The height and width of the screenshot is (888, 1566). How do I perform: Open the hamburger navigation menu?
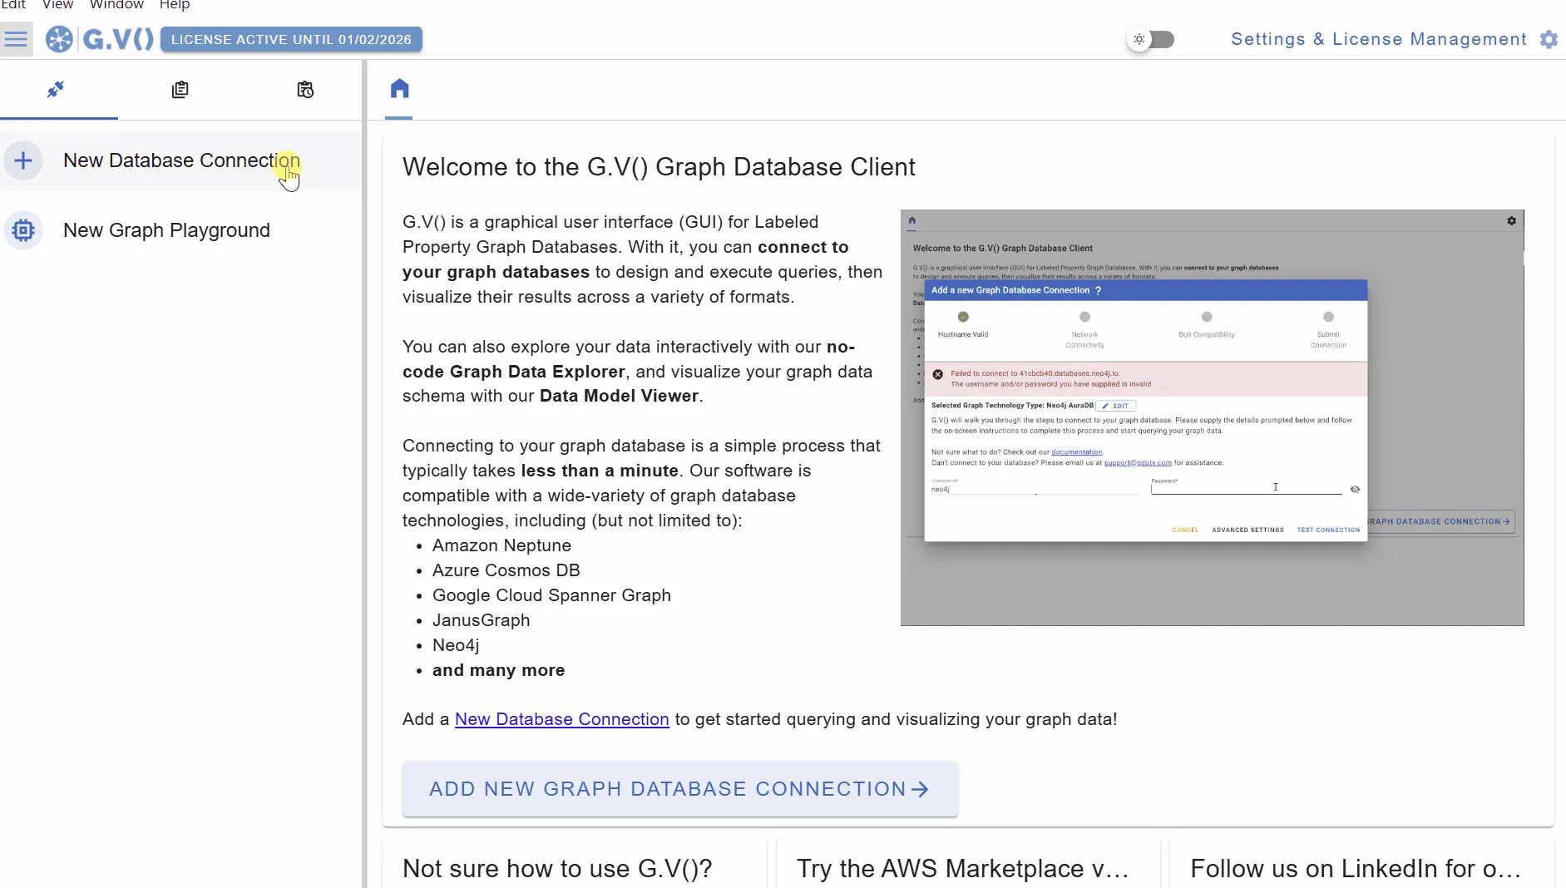pyautogui.click(x=16, y=39)
